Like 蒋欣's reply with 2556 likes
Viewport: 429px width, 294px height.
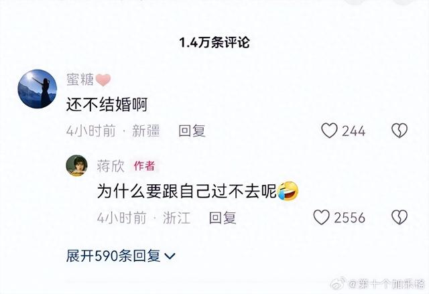point(321,217)
